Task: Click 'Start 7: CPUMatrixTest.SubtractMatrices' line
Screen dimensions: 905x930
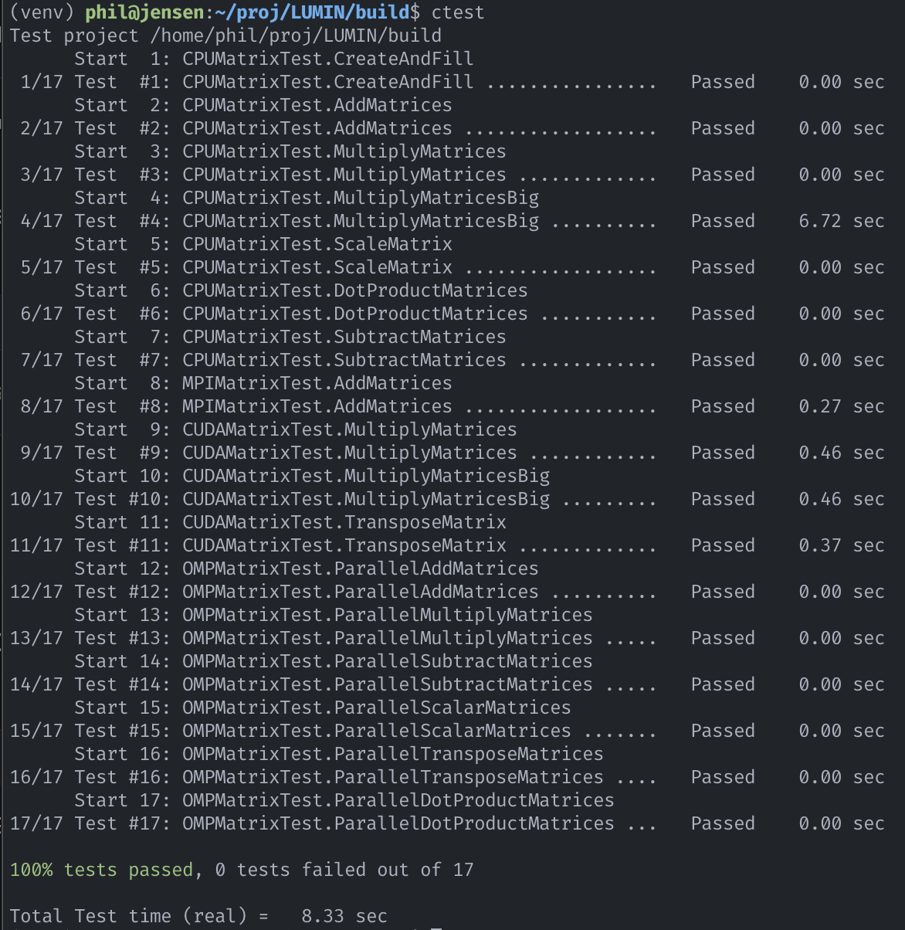Action: pos(290,337)
